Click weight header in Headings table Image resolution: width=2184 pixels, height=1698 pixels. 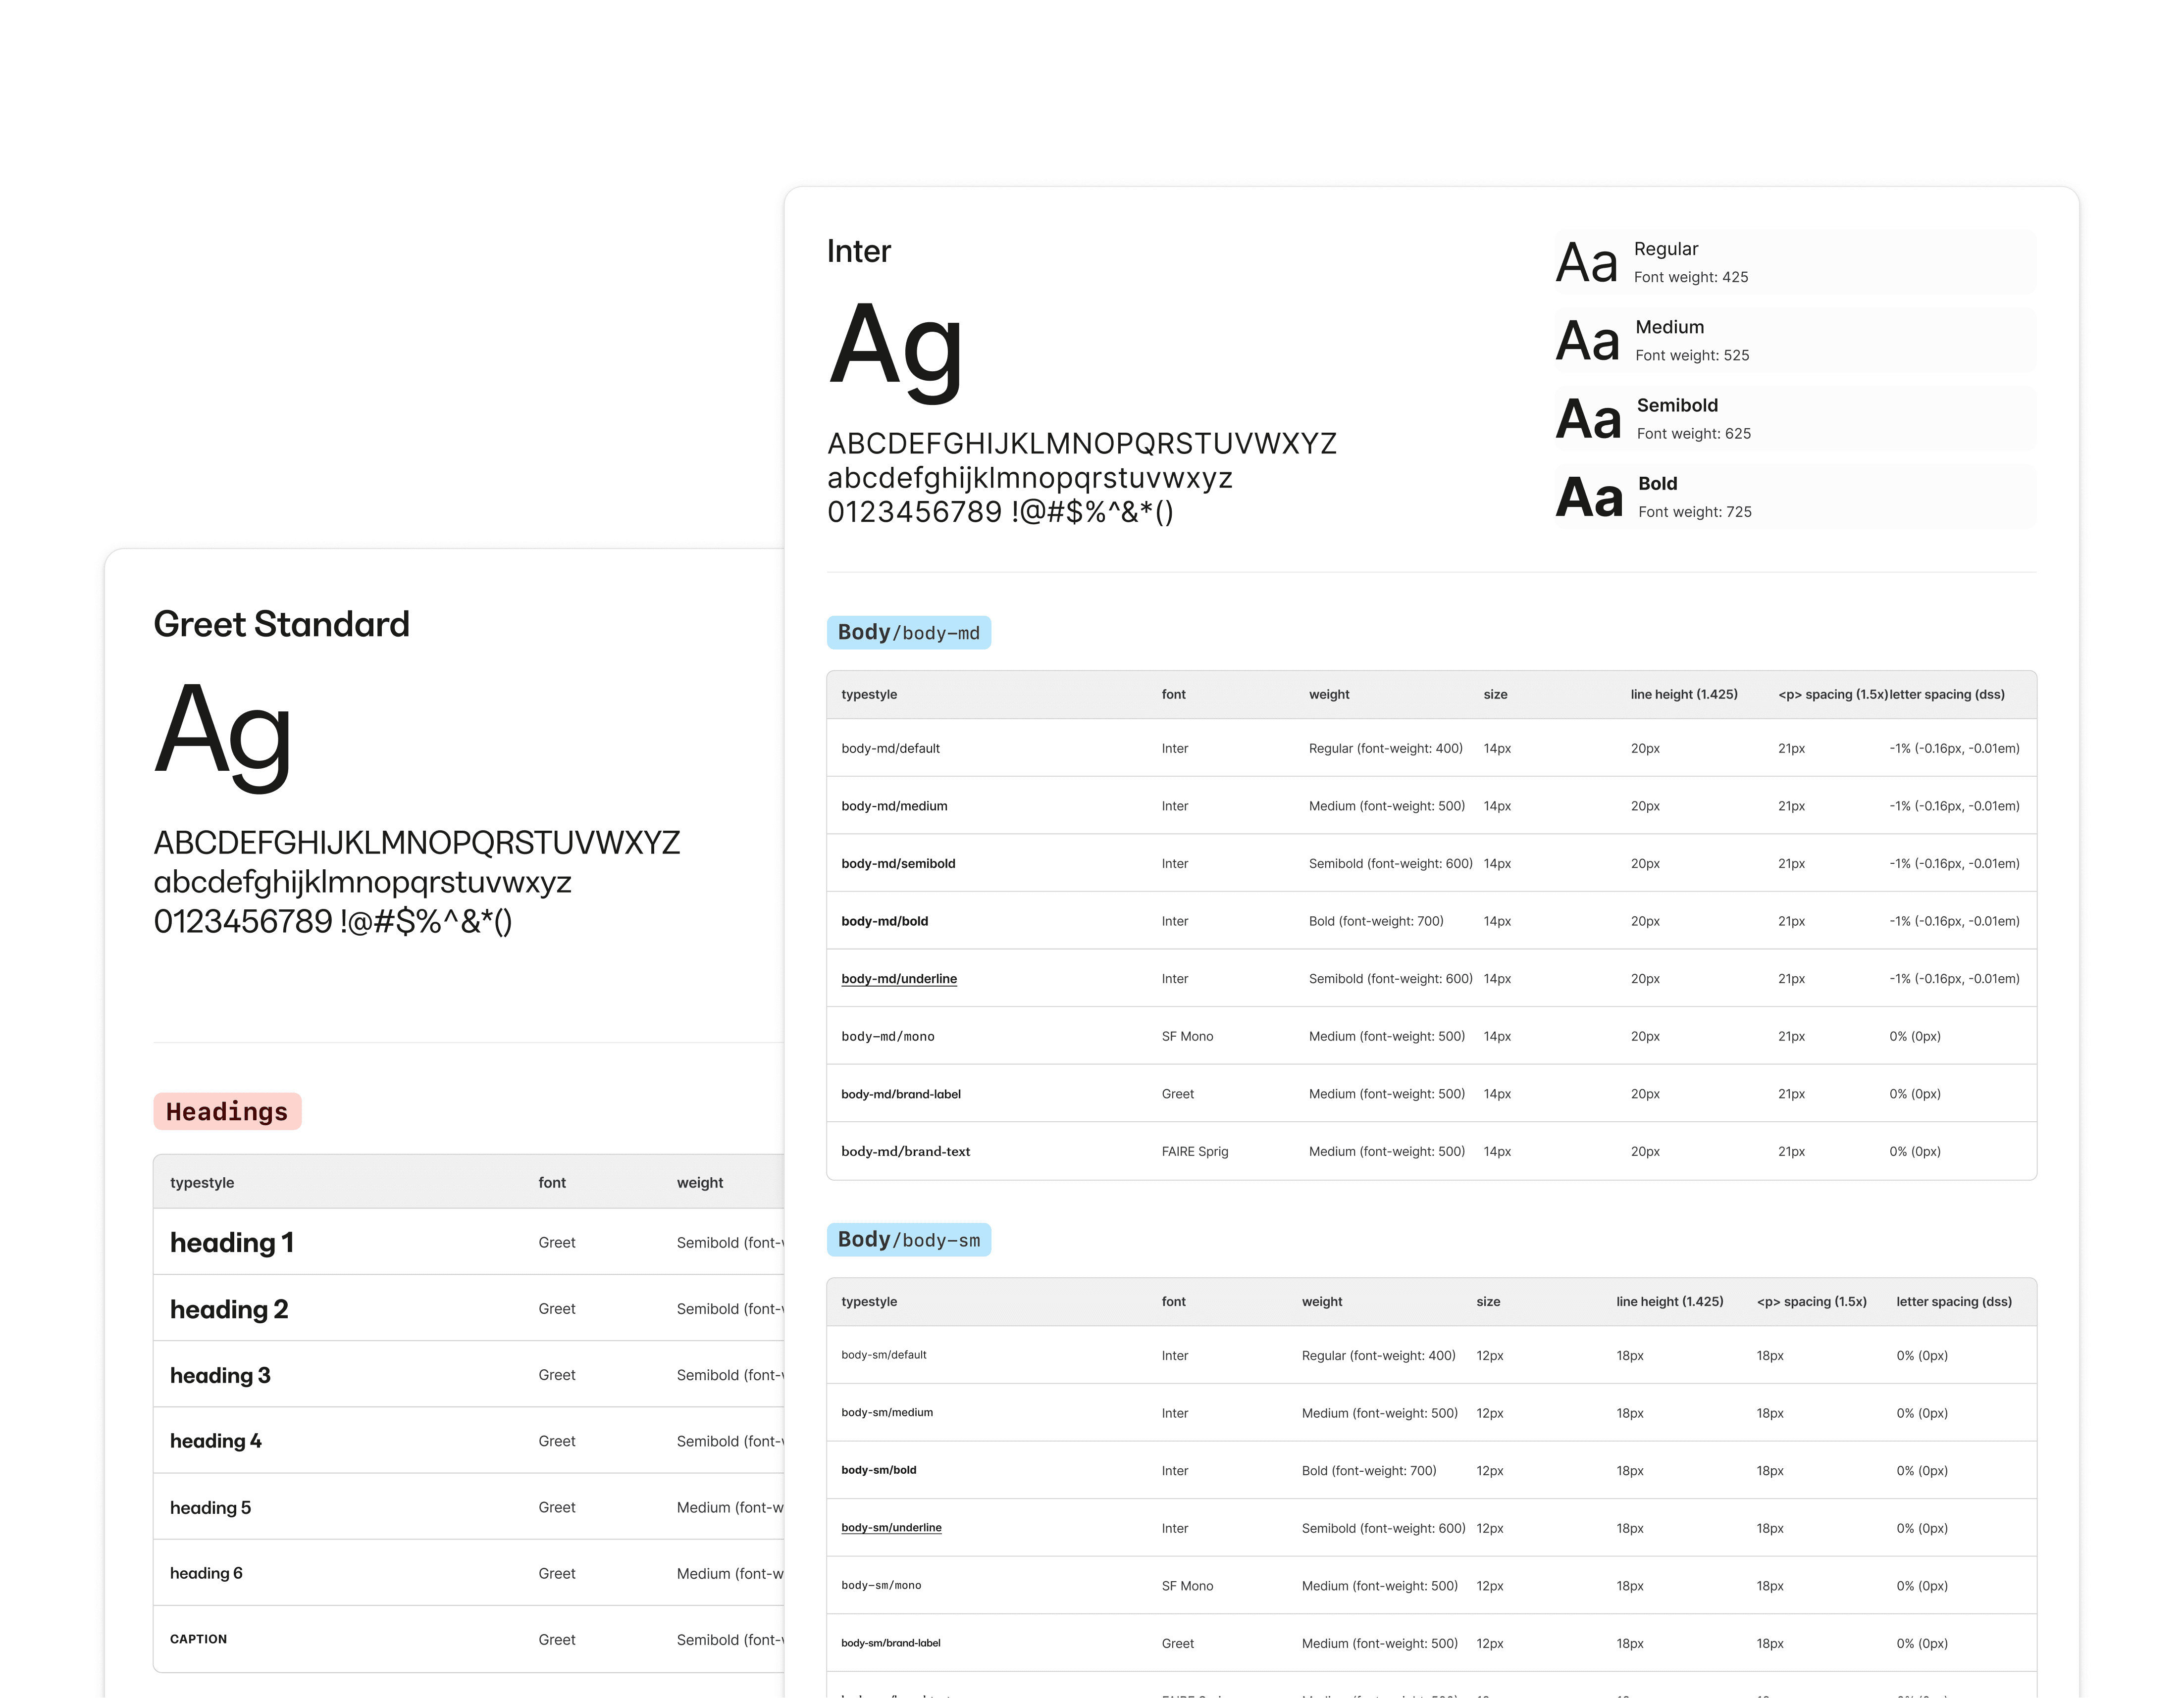coord(700,1182)
